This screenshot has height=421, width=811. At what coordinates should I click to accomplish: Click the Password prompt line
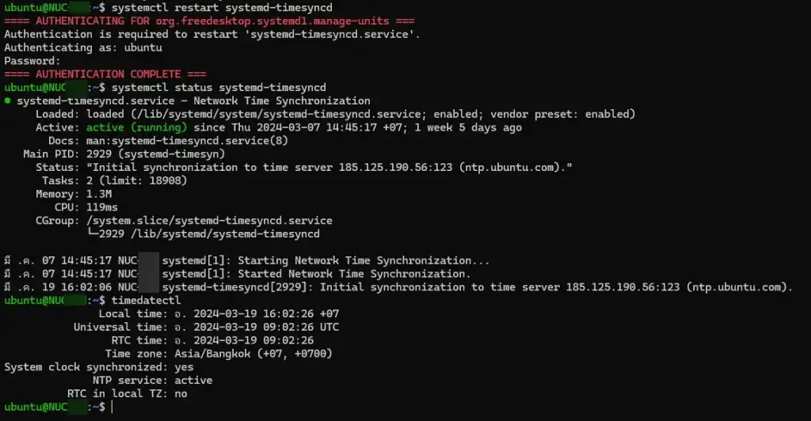pos(32,61)
